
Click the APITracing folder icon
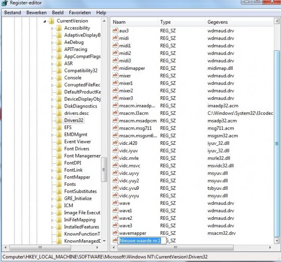pyautogui.click(x=59, y=49)
